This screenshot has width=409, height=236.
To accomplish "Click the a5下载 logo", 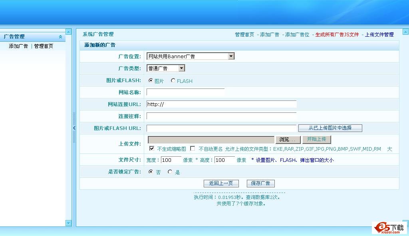I will click(x=389, y=228).
